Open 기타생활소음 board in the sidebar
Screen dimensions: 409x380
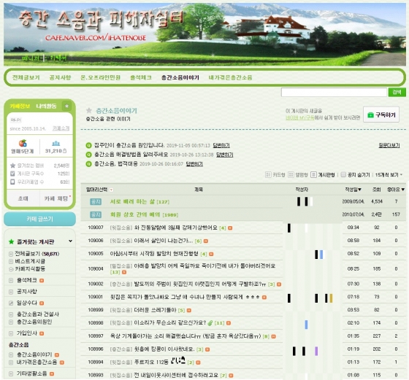pos(32,373)
